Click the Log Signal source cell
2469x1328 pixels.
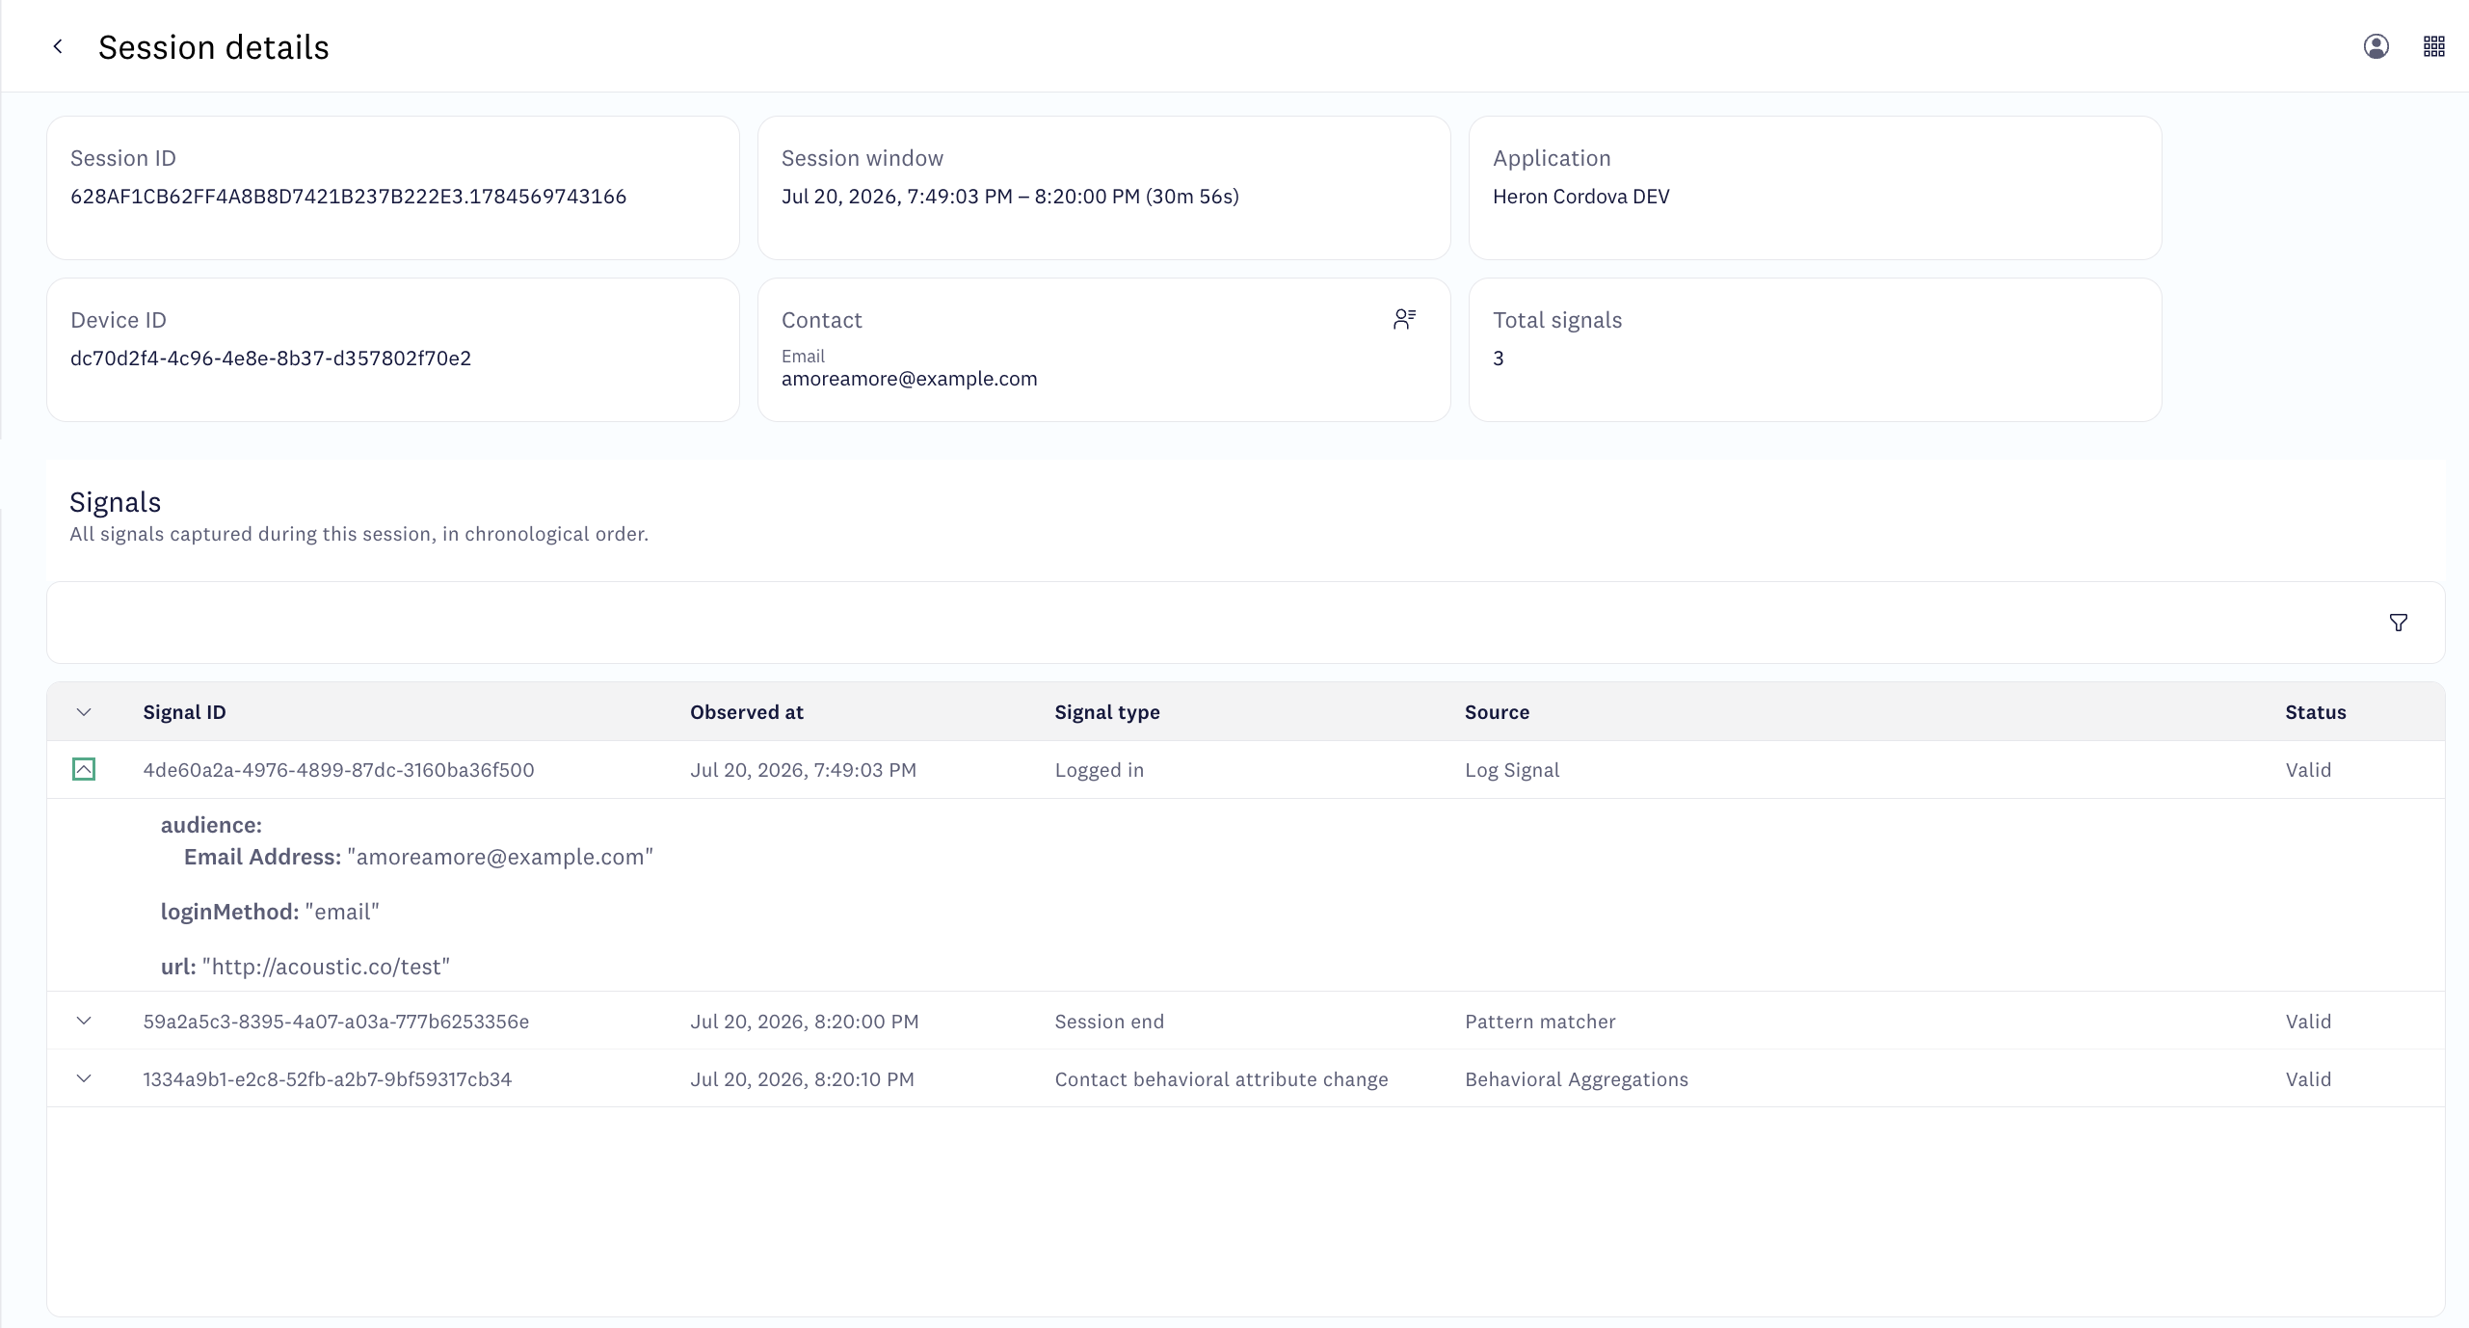[1512, 770]
